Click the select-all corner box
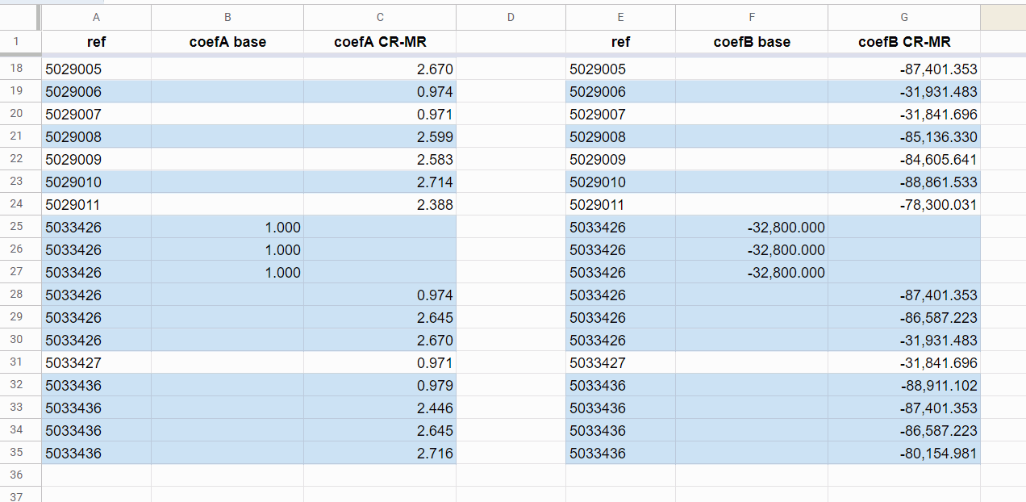The width and height of the screenshot is (1026, 502). pos(18,17)
